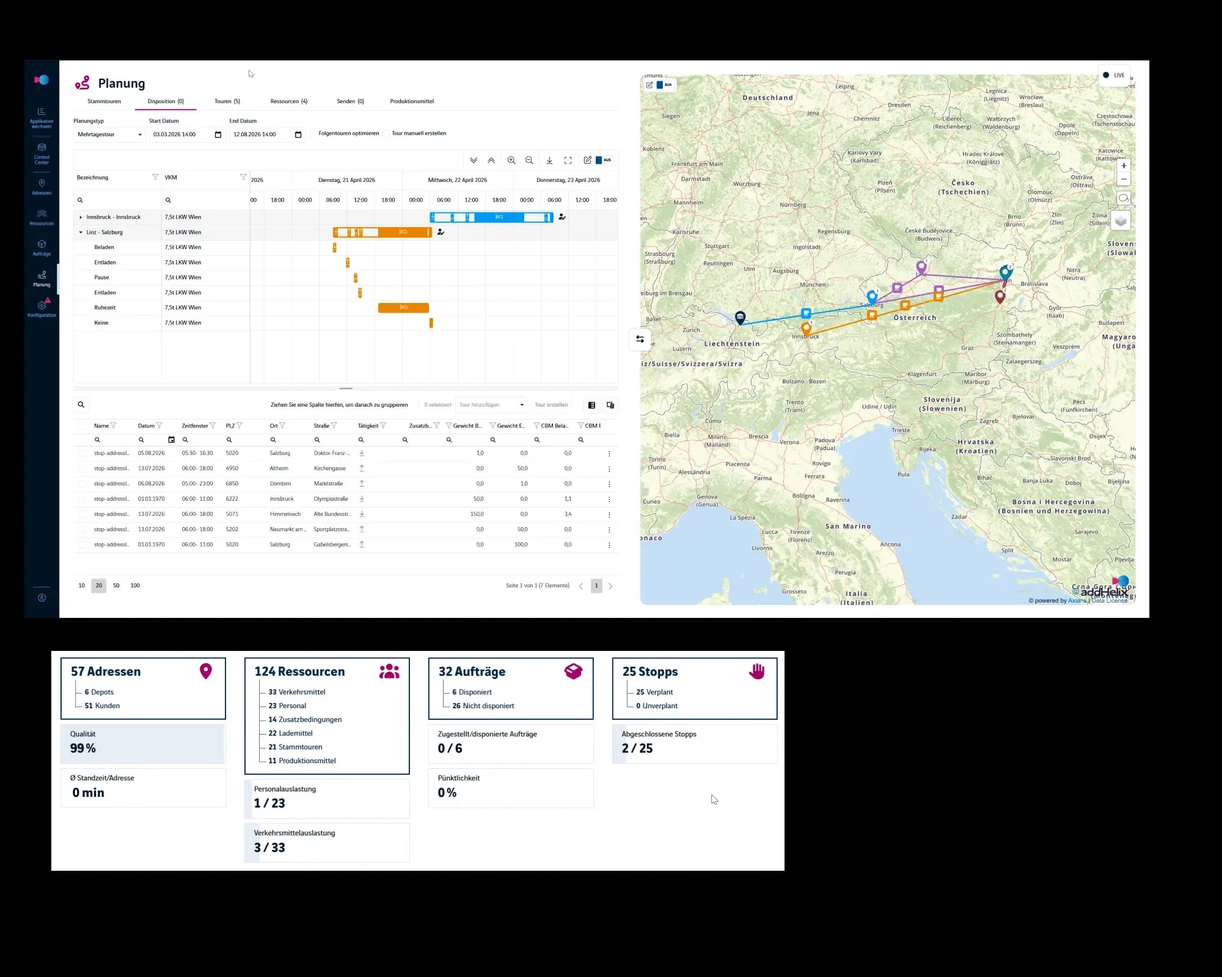Image resolution: width=1222 pixels, height=977 pixels.
Task: Click the map lasso selection tool
Action: pyautogui.click(x=1123, y=198)
